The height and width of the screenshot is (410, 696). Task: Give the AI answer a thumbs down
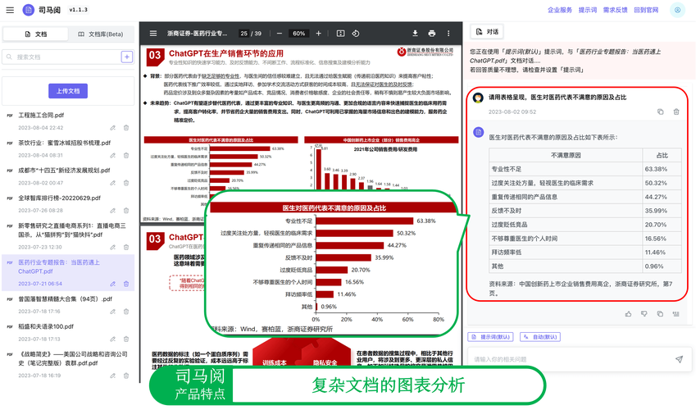[644, 313]
